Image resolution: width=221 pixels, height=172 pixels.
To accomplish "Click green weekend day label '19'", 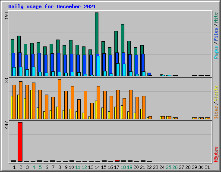I will click(x=129, y=167).
